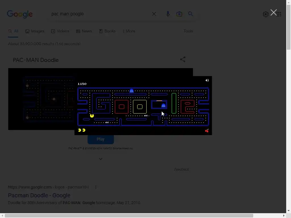Click the PAC-MAN Doodle heading

[x=36, y=60]
